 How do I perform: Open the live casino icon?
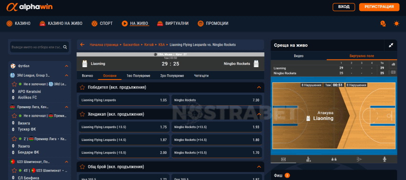click(43, 23)
